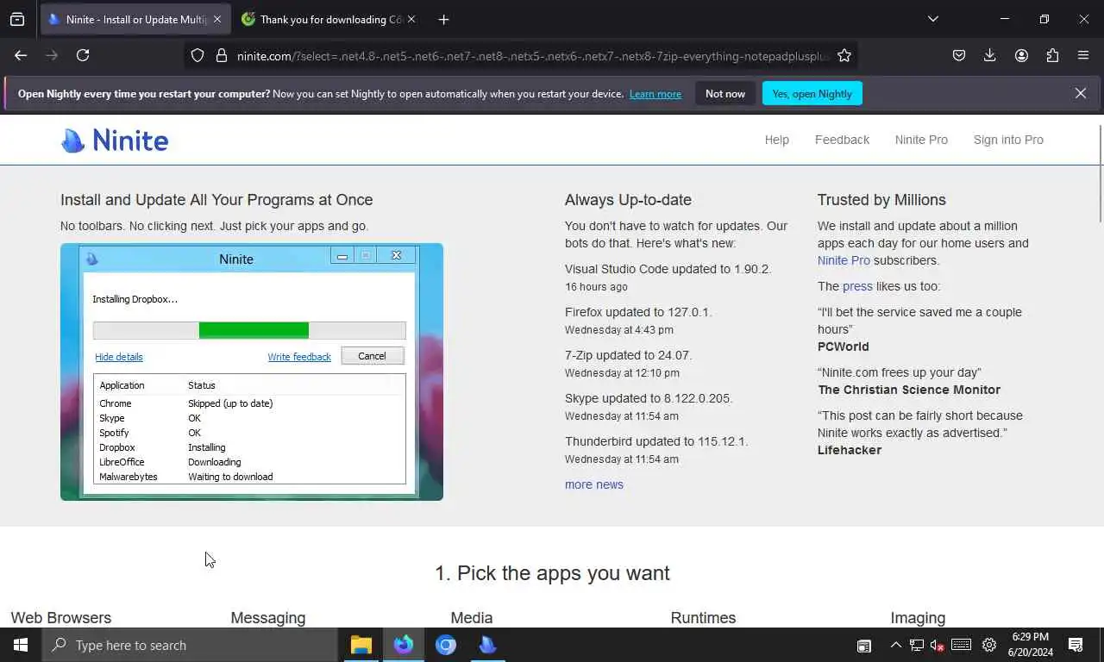
Task: Open the Windows notification center
Action: coord(1076,645)
